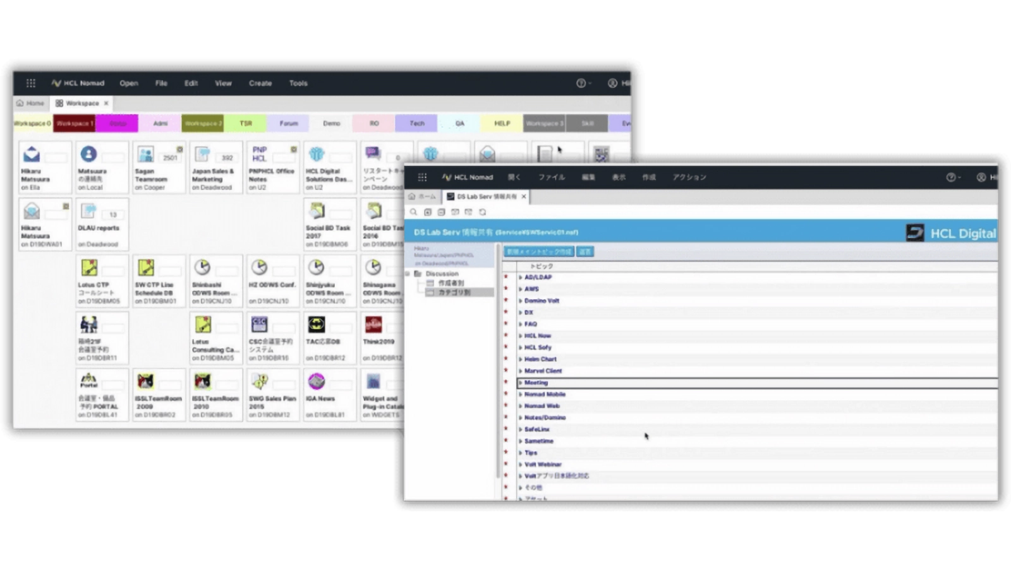Image resolution: width=1011 pixels, height=568 pixels.
Task: Open CSC meeting room reservation tile
Action: click(272, 338)
